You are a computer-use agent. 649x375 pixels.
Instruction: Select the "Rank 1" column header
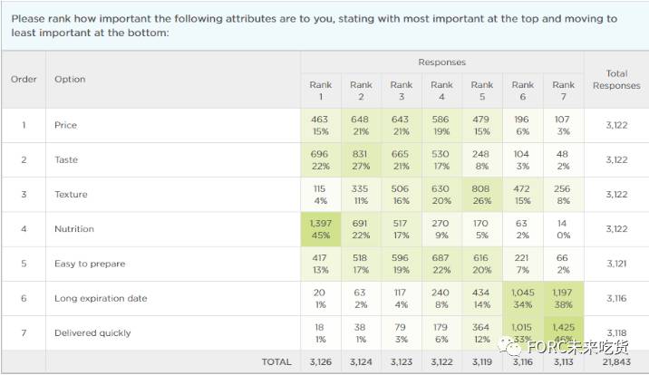(320, 91)
